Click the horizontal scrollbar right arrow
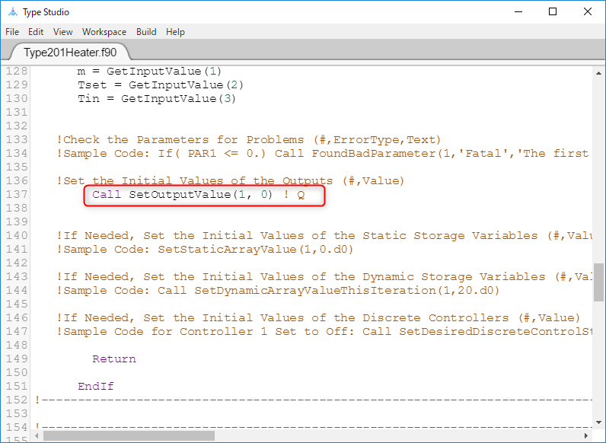Screen dimensions: 606x443 [586, 437]
